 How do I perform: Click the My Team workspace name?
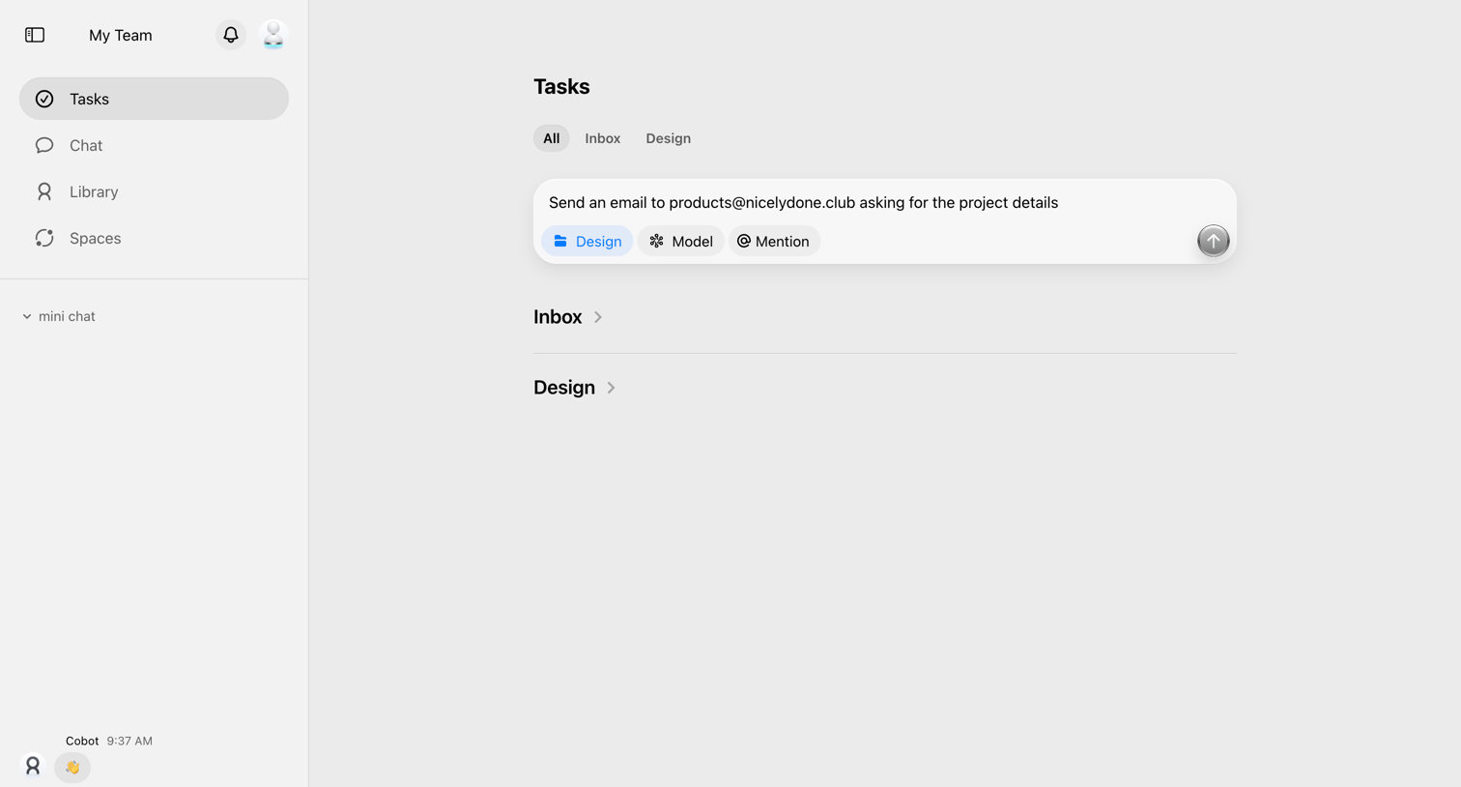pos(121,35)
